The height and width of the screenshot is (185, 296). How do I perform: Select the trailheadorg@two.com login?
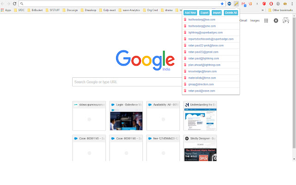click(x=202, y=19)
